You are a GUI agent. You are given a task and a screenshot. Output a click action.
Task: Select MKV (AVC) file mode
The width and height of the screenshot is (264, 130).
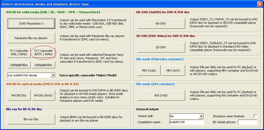click(x=173, y=71)
